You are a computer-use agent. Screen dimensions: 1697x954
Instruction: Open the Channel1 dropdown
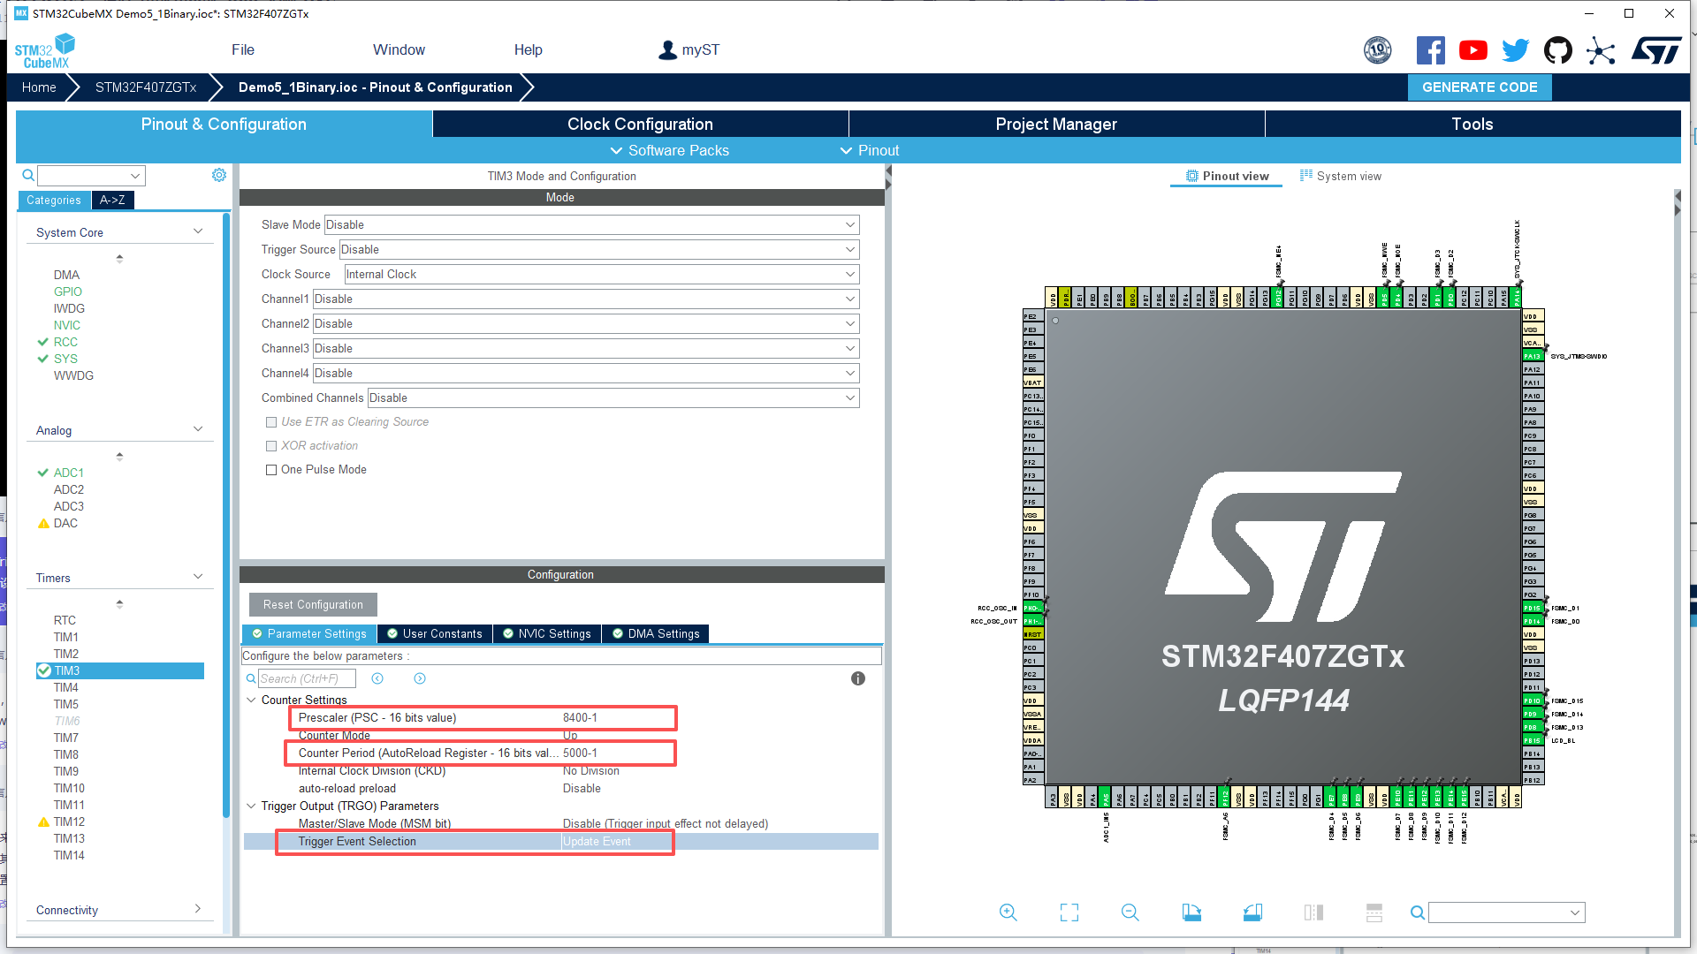585,299
